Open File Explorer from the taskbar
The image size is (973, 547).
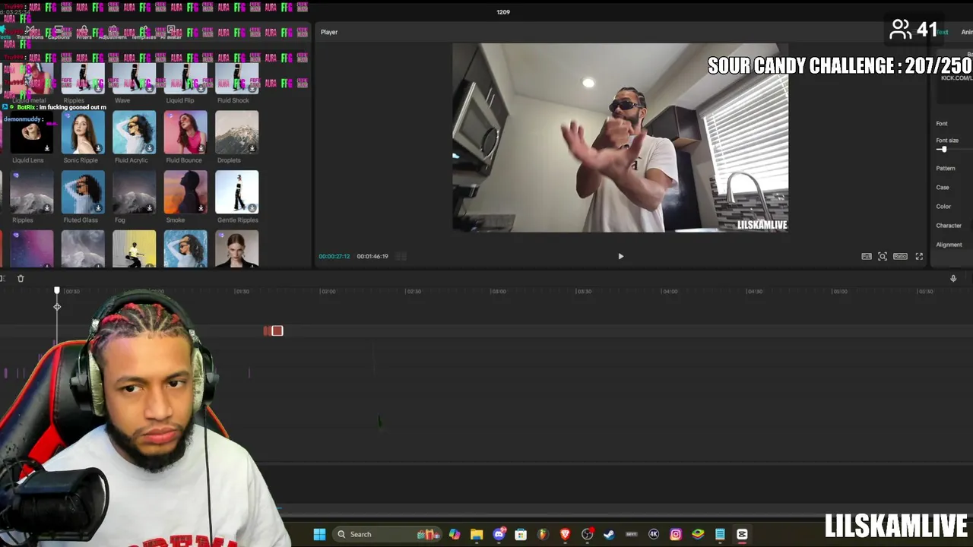[x=477, y=535]
